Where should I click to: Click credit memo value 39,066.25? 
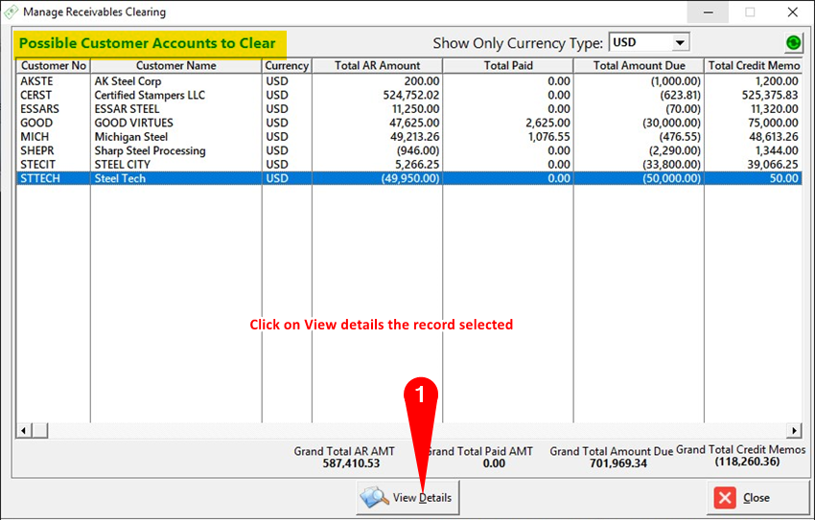pos(773,165)
